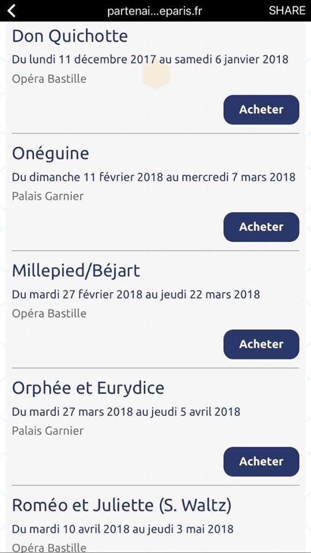The height and width of the screenshot is (553, 311).
Task: Click the Don Quichotte date range
Action: [150, 59]
